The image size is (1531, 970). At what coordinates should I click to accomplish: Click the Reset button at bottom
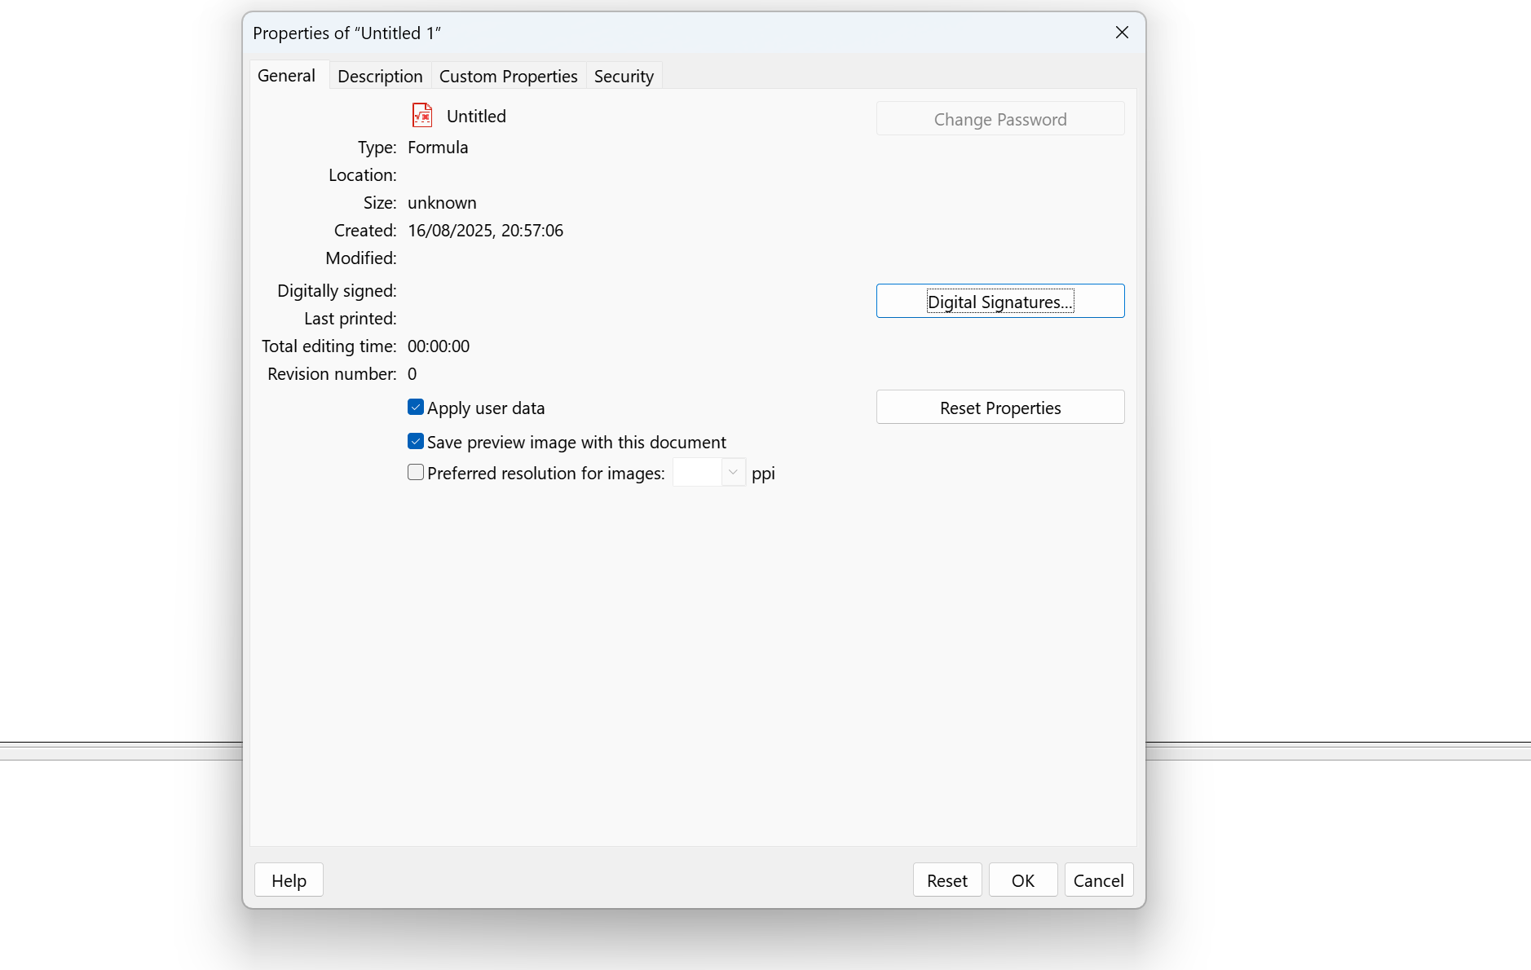[947, 880]
